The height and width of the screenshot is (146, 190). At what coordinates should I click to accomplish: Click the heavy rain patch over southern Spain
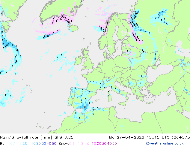click(84, 107)
